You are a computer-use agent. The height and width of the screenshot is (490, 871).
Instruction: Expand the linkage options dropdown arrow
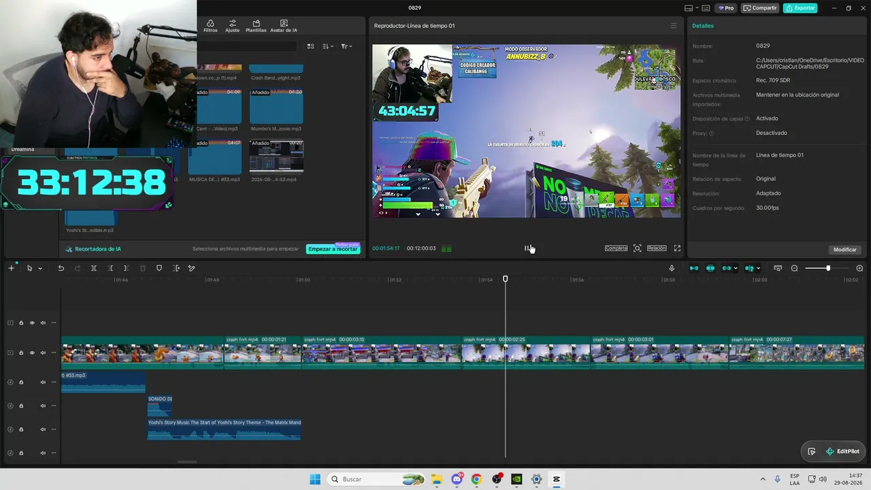[736, 268]
